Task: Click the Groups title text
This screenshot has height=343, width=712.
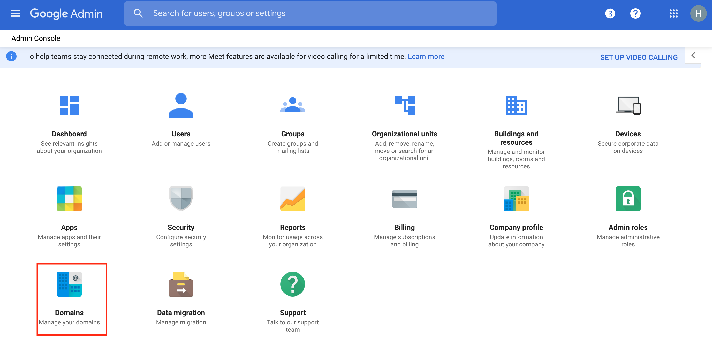Action: pyautogui.click(x=292, y=134)
